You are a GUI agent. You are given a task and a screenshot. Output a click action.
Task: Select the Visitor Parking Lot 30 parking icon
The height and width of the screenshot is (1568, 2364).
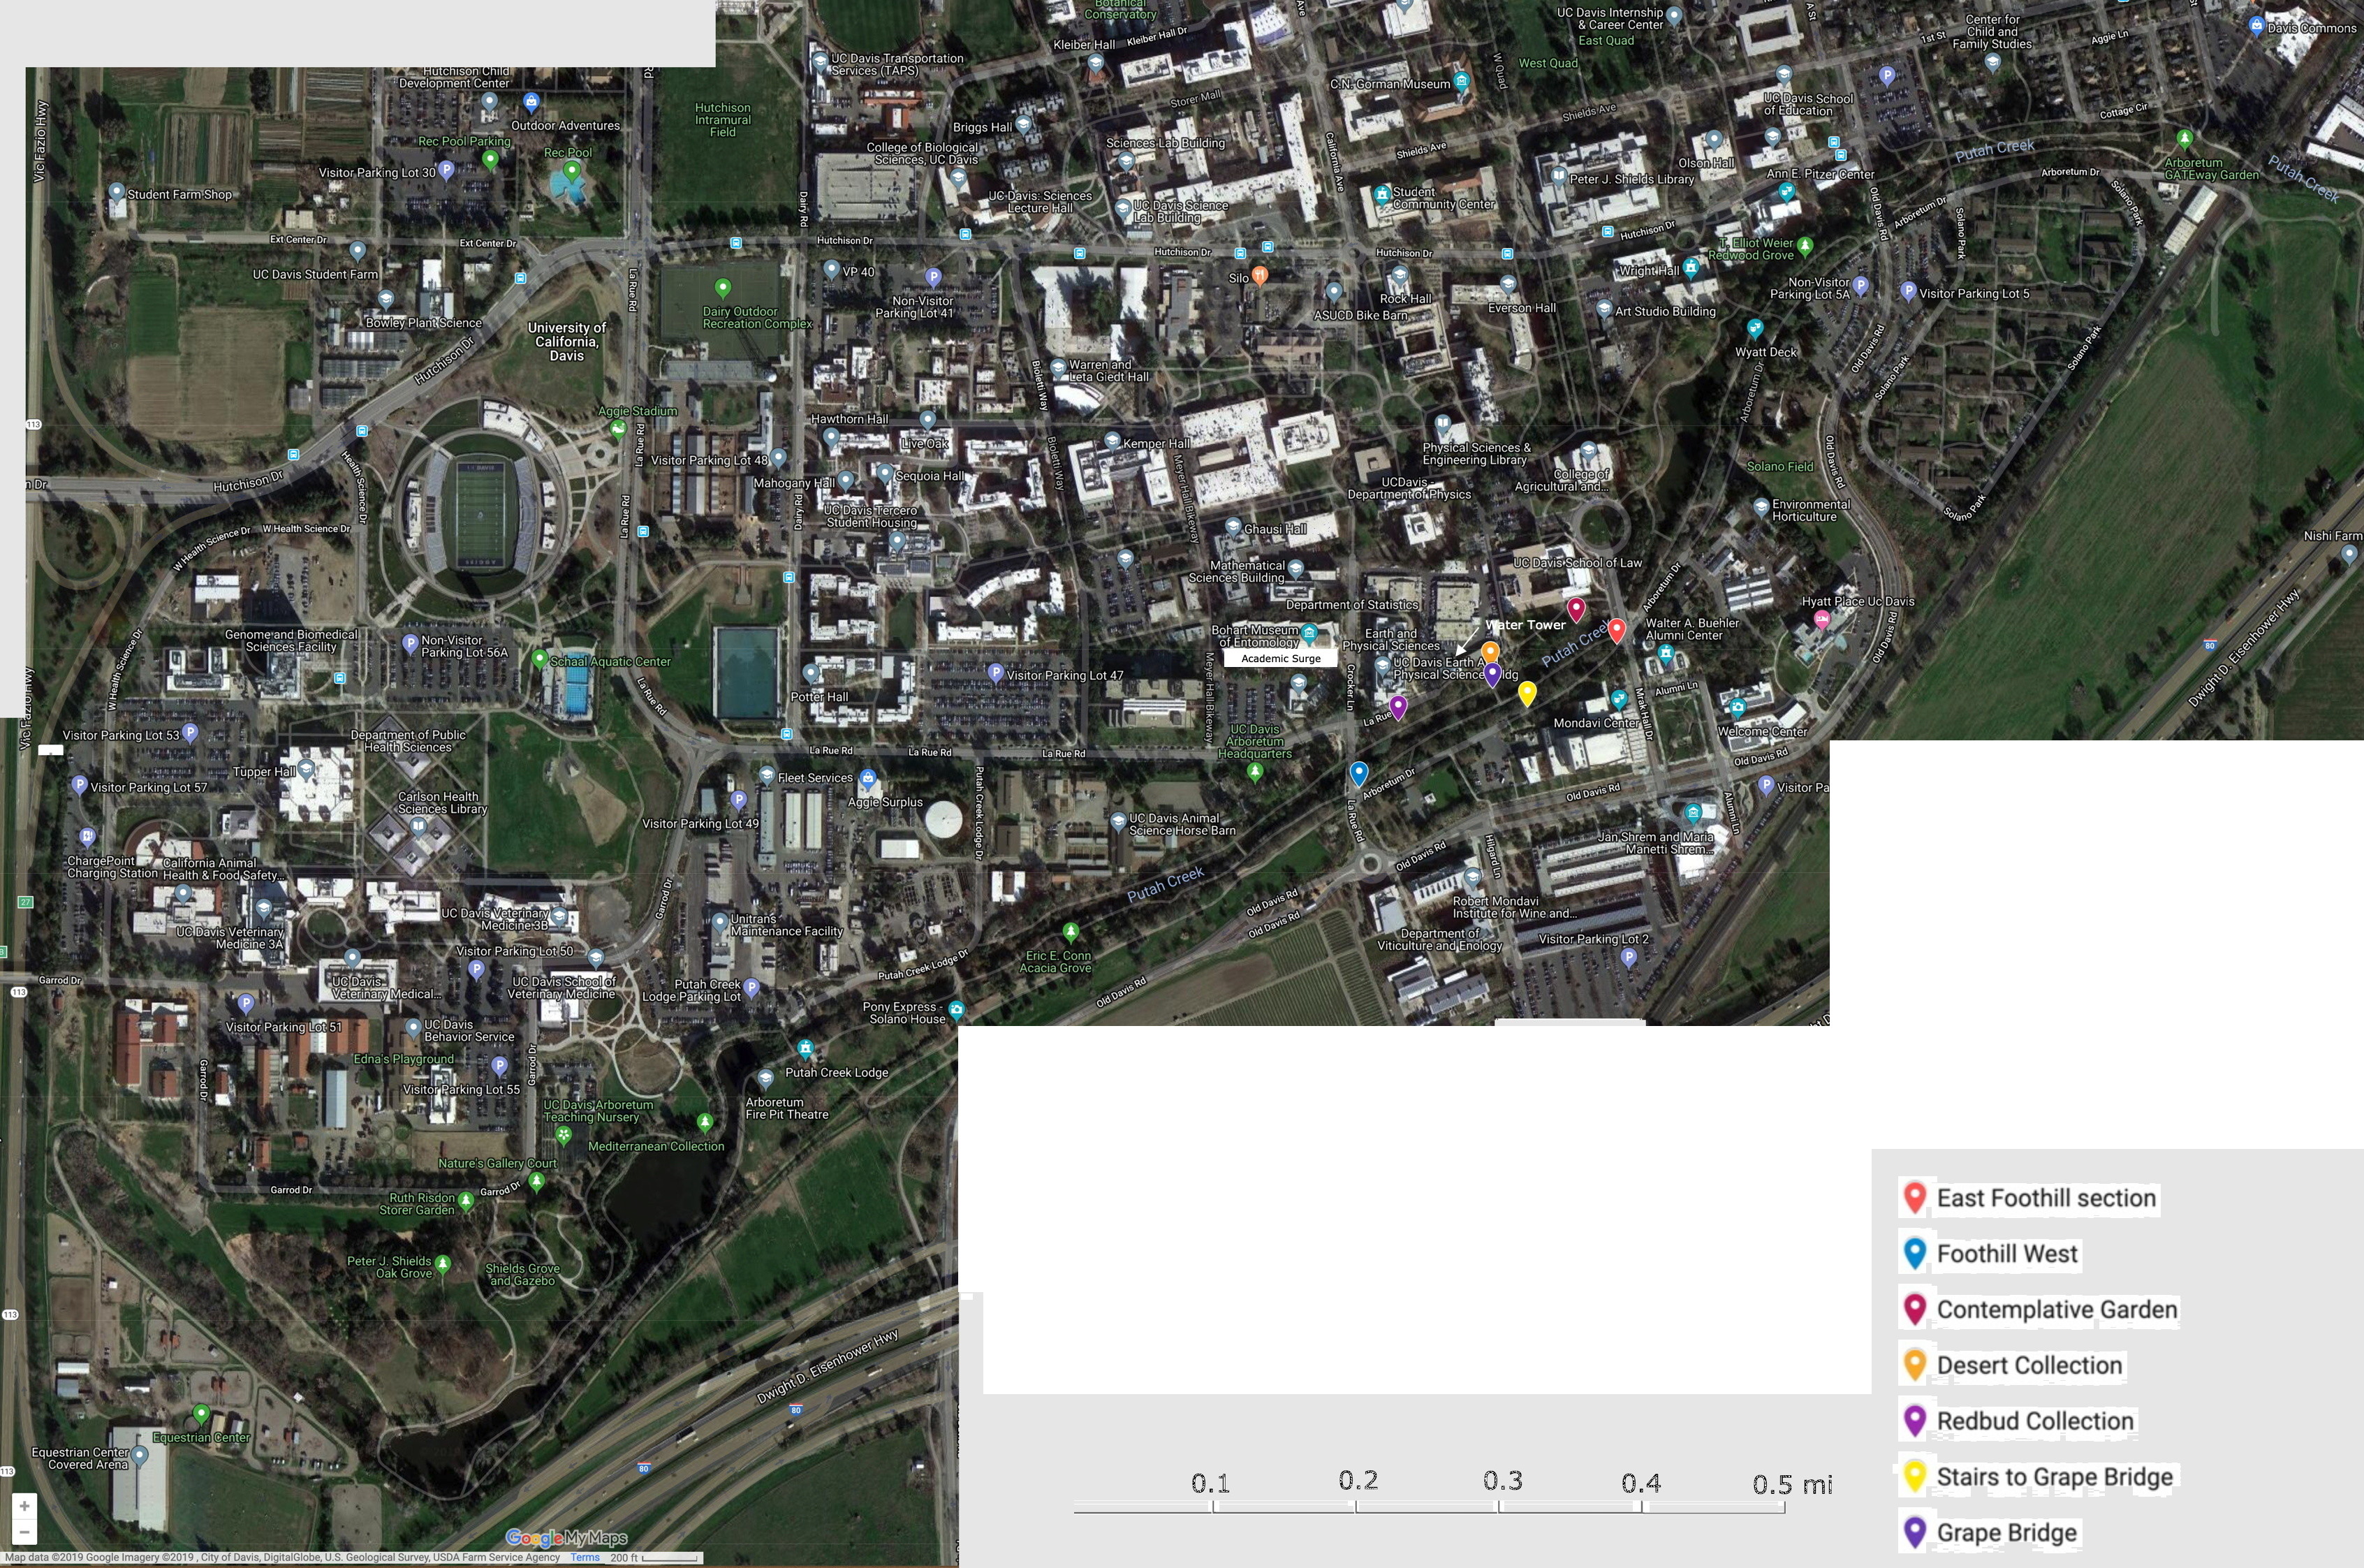click(x=447, y=170)
